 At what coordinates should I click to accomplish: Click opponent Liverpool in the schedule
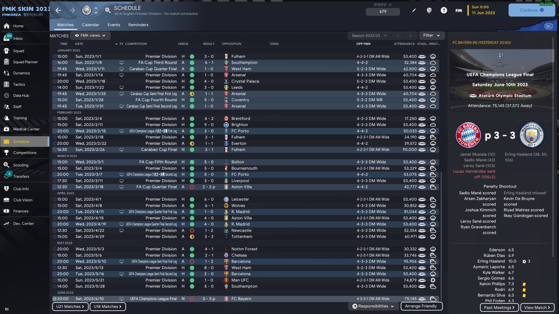click(241, 181)
